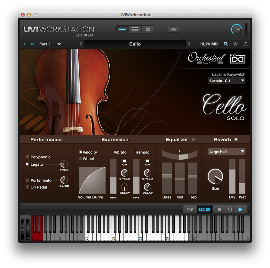
Task: Toggle the Reverb power switch
Action: point(236,139)
